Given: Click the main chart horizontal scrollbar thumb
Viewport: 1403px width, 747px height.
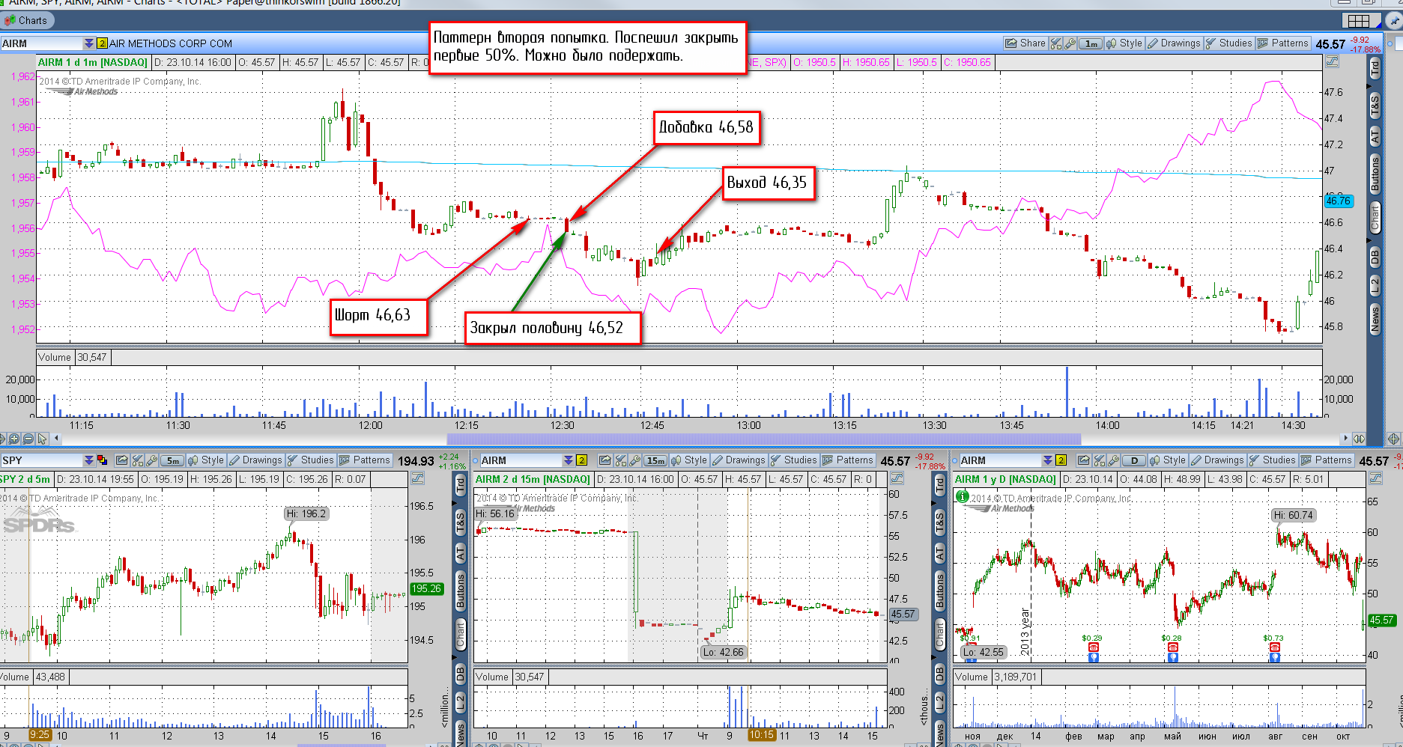Looking at the screenshot, I should pos(764,439).
